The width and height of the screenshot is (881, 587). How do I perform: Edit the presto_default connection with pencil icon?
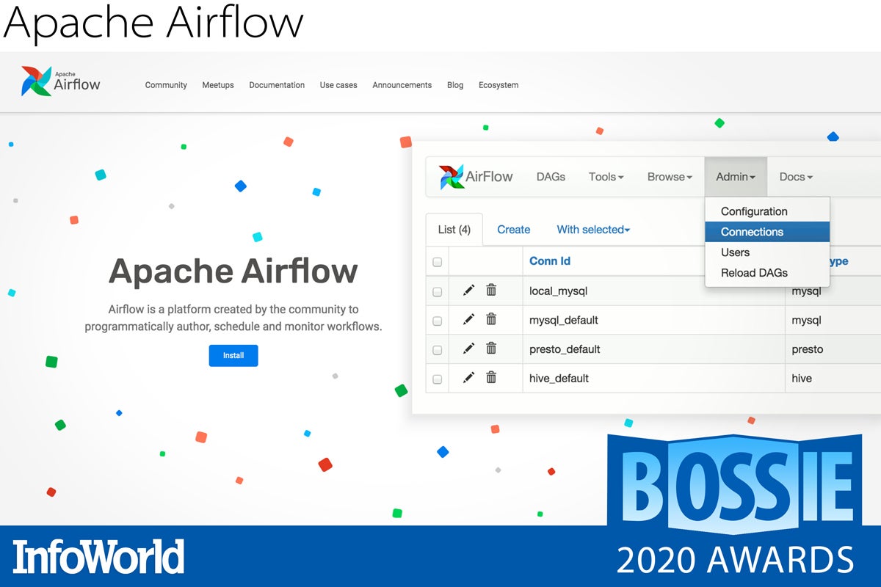468,349
